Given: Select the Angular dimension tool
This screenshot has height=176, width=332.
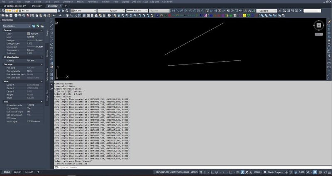Looking at the screenshot, I should pos(202,11).
